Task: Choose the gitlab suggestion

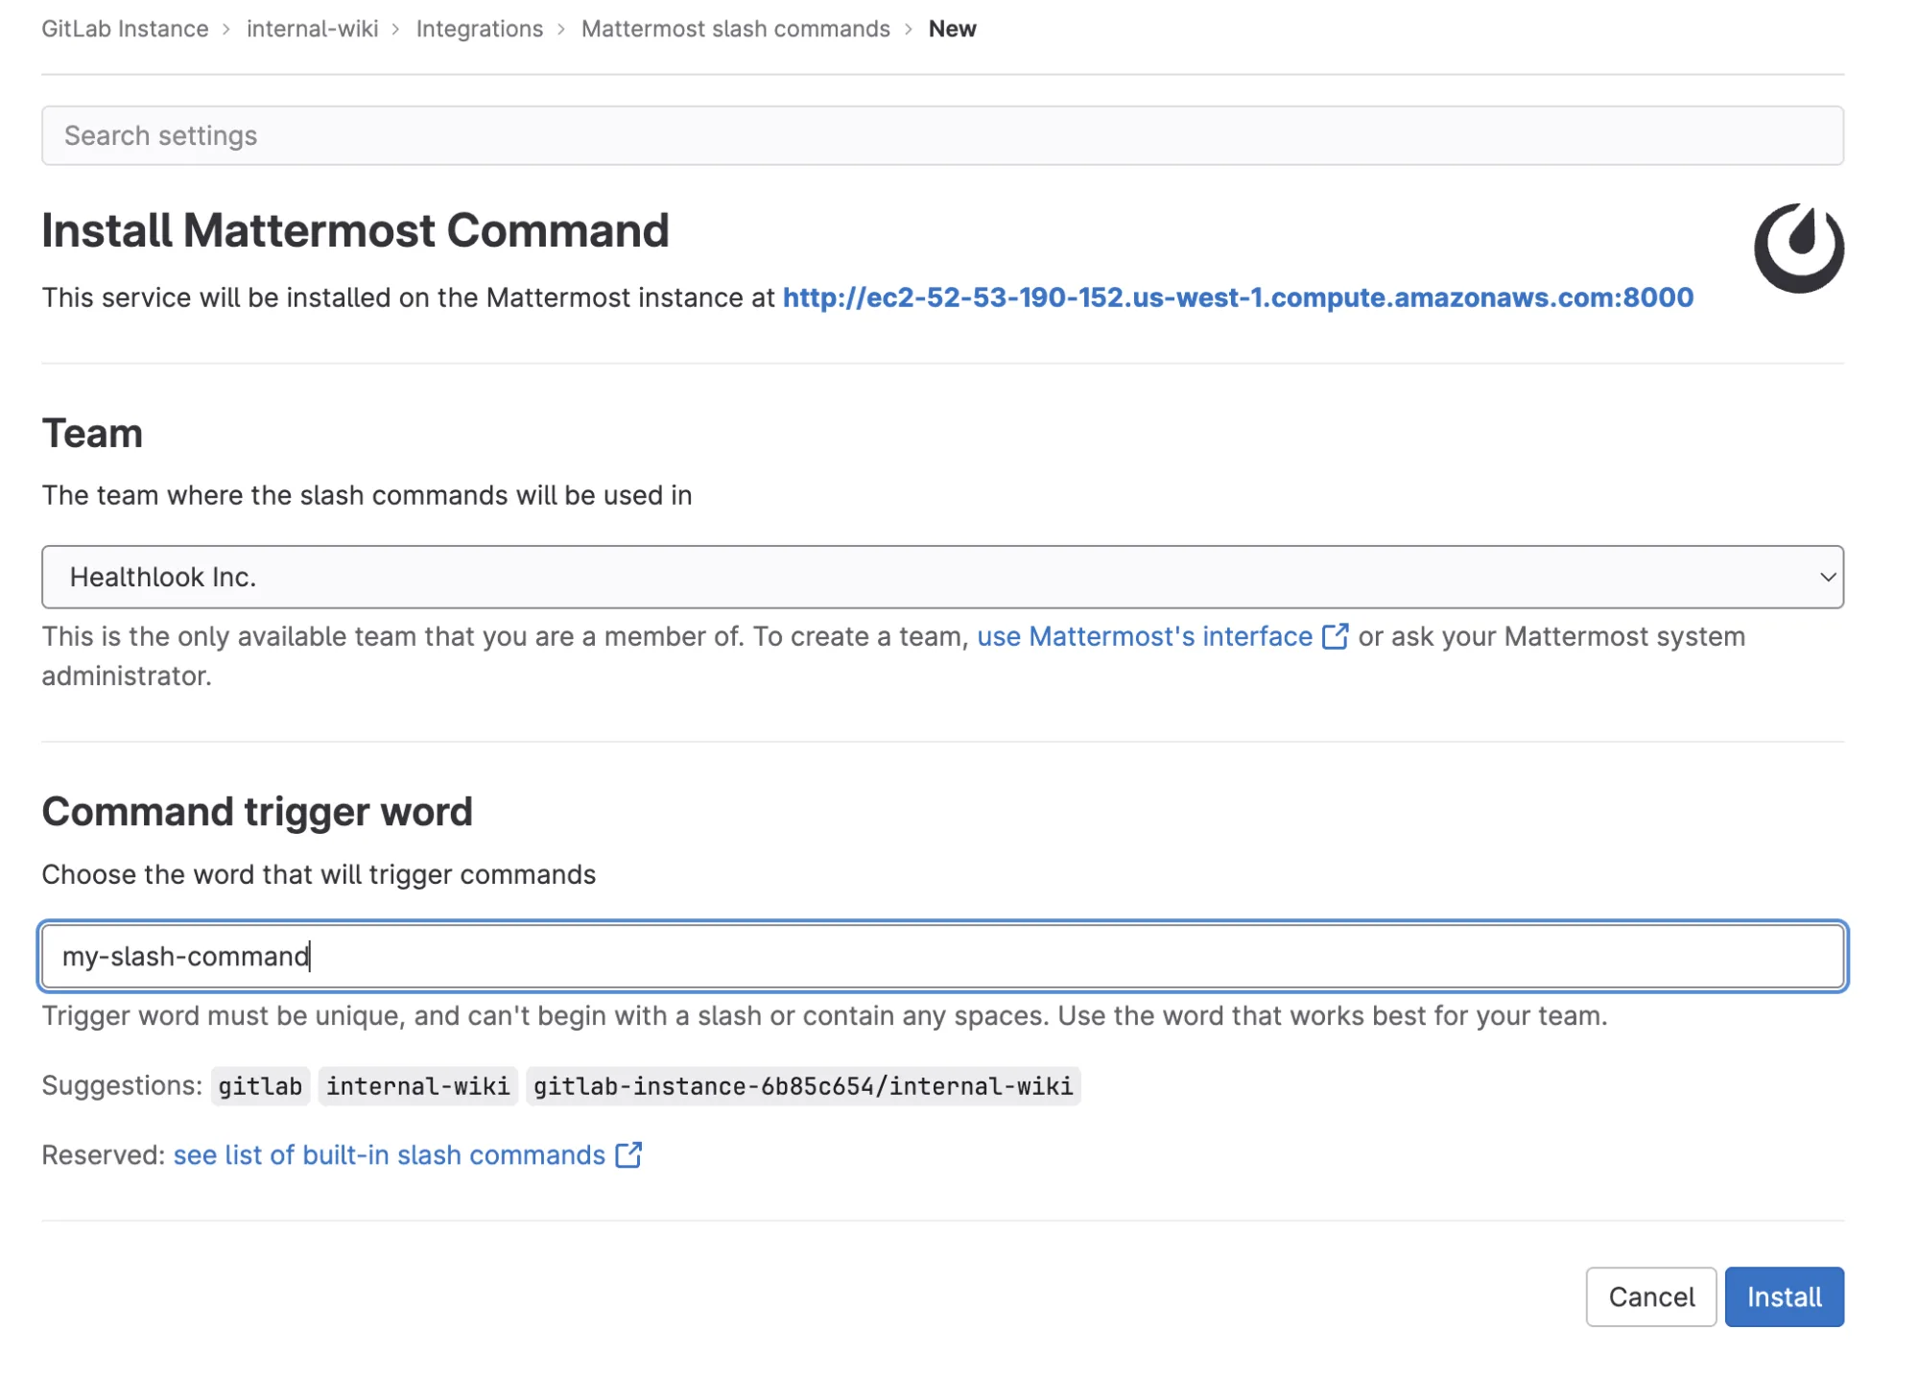Action: 260,1085
